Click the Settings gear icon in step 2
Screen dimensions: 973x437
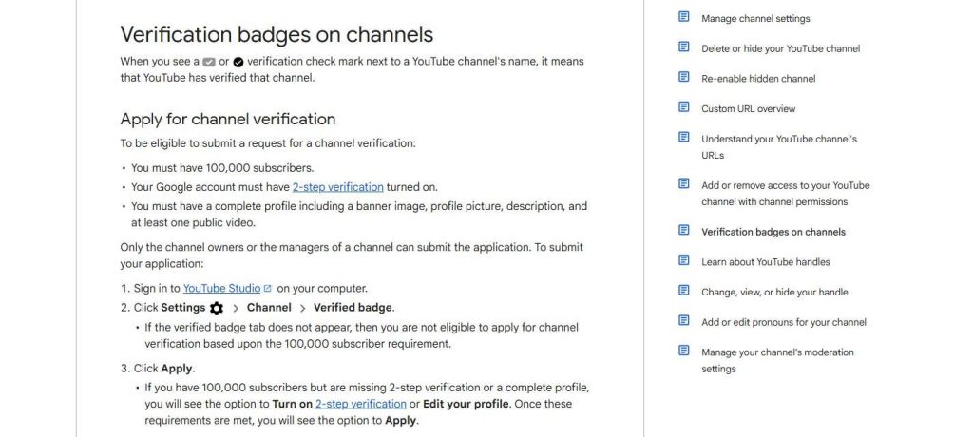(x=217, y=308)
